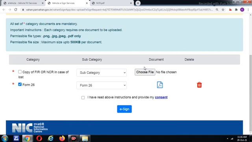252x142 pixels.
Task: Open the Form 26 sub category dropdown
Action: pyautogui.click(x=102, y=85)
